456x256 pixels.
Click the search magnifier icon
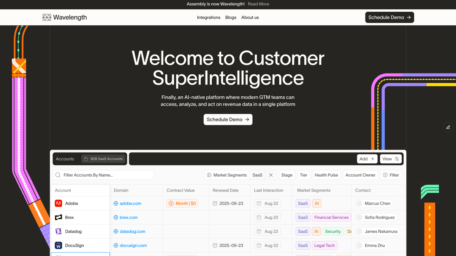pyautogui.click(x=58, y=175)
